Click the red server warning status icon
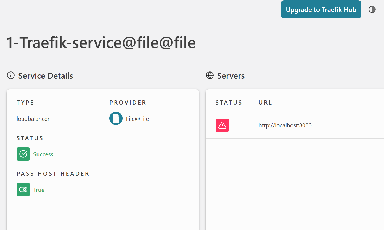Screen dimensions: 384x230 [222, 125]
